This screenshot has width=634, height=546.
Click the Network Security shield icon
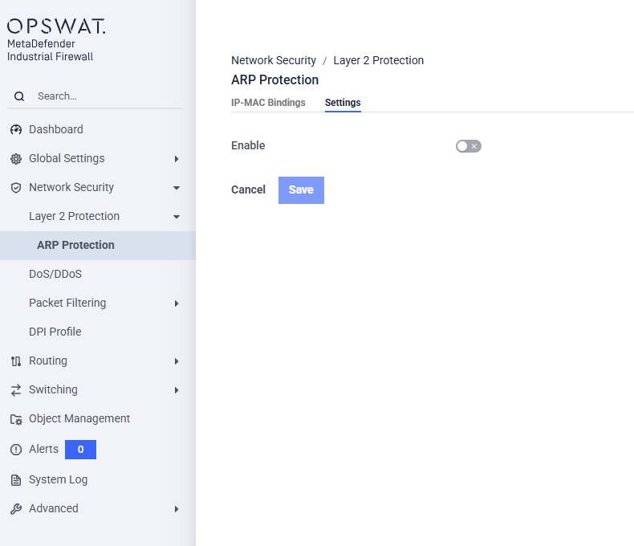tap(16, 188)
